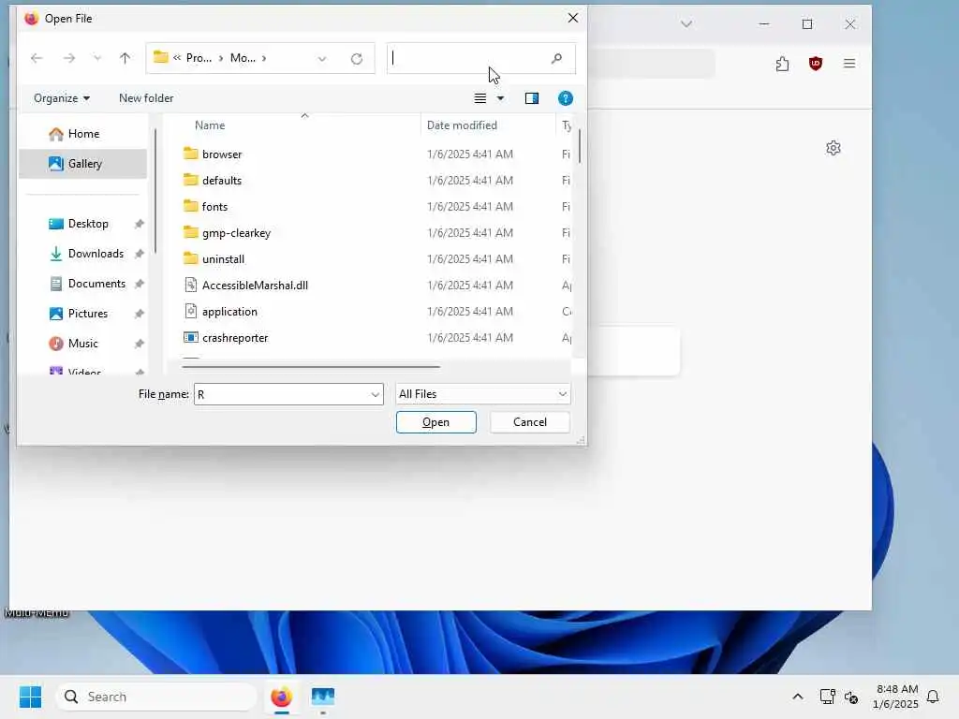Viewport: 959px width, 719px height.
Task: Click the pin icon next to Music
Action: [140, 344]
